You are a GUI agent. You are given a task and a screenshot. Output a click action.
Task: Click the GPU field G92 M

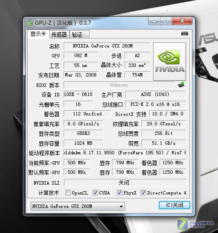80,55
